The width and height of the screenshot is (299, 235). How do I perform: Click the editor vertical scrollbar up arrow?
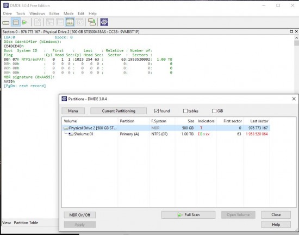[x=296, y=38]
